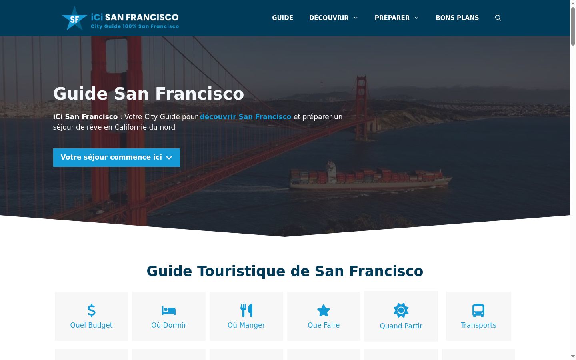Open the GUIDE menu item
Viewport: 576px width, 360px height.
[282, 18]
